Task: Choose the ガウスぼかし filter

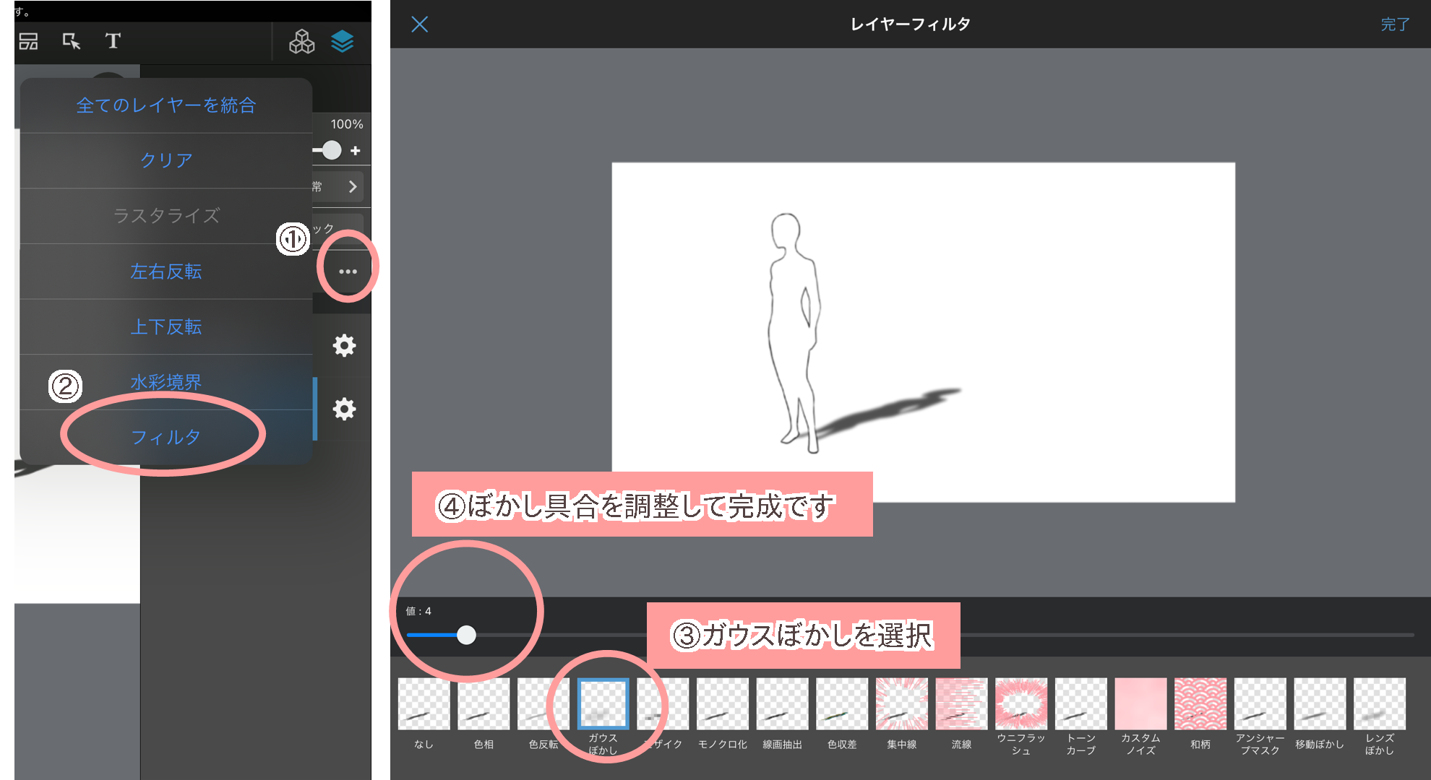Action: pyautogui.click(x=603, y=703)
